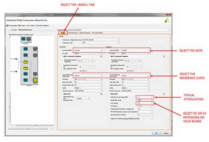
Task: Open the Structural Options tab
Action: (x=97, y=33)
